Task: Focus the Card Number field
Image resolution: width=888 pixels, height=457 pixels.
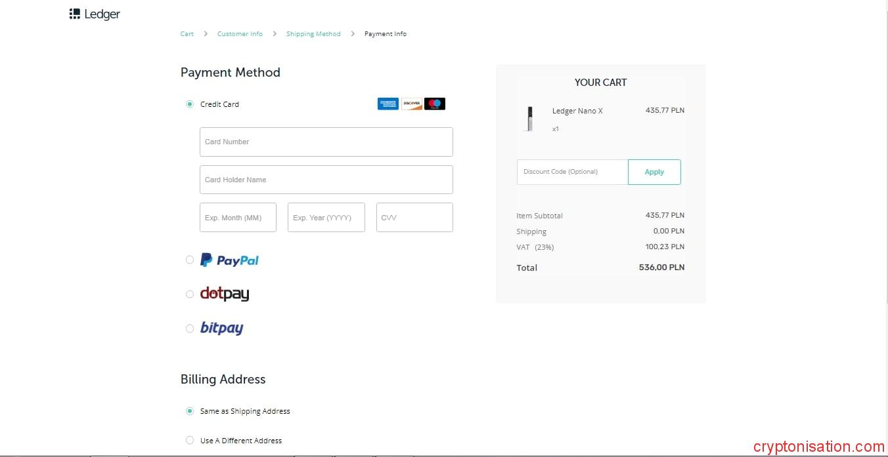Action: coord(326,142)
